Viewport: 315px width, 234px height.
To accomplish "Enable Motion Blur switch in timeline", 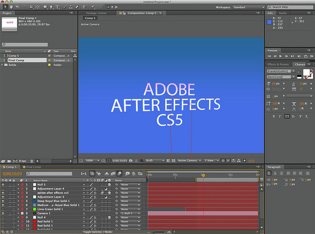I will tap(120, 174).
